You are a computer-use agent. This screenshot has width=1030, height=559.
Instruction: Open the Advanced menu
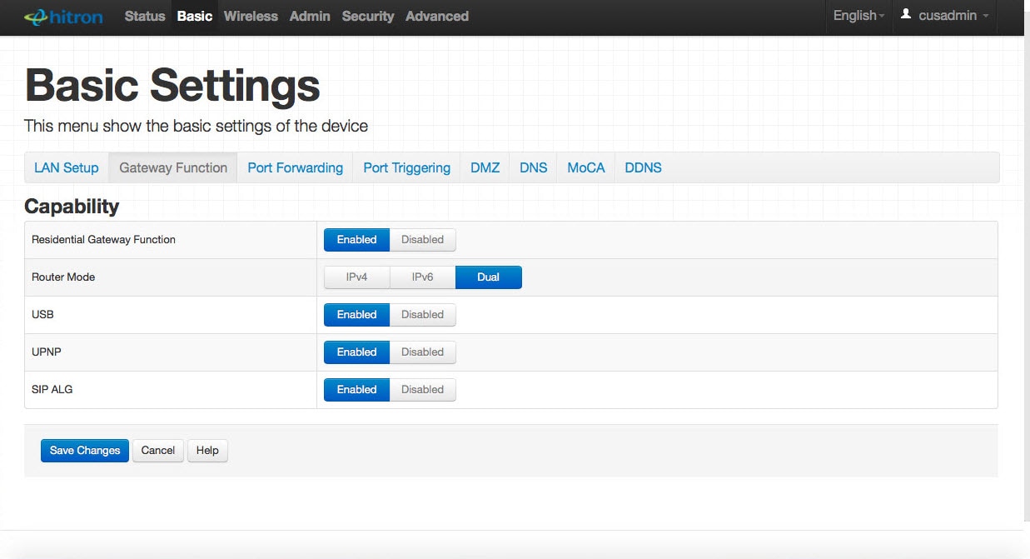[436, 16]
